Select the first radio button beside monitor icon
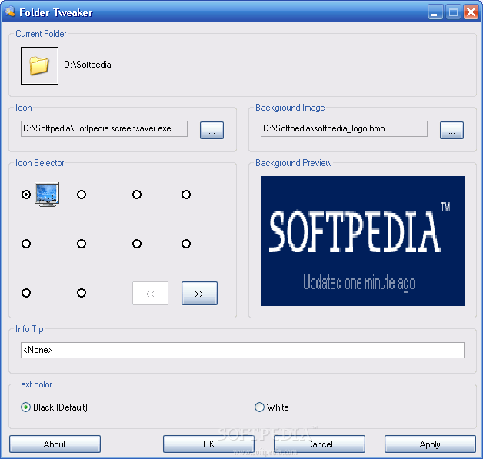The height and width of the screenshot is (459, 483). [26, 195]
